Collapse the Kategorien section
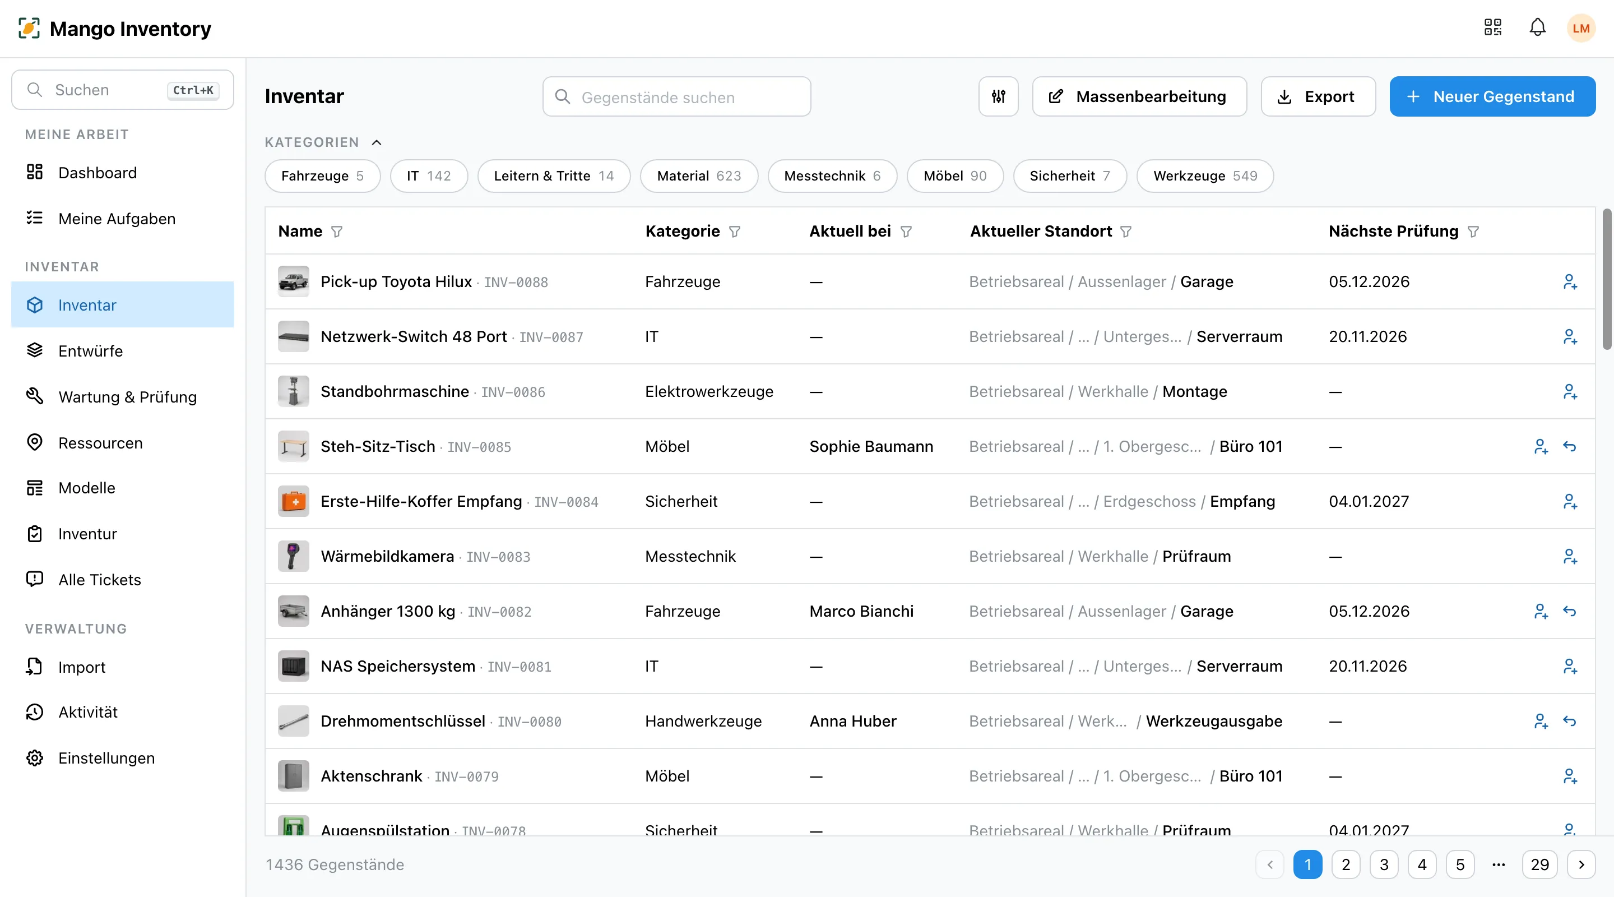 377,142
